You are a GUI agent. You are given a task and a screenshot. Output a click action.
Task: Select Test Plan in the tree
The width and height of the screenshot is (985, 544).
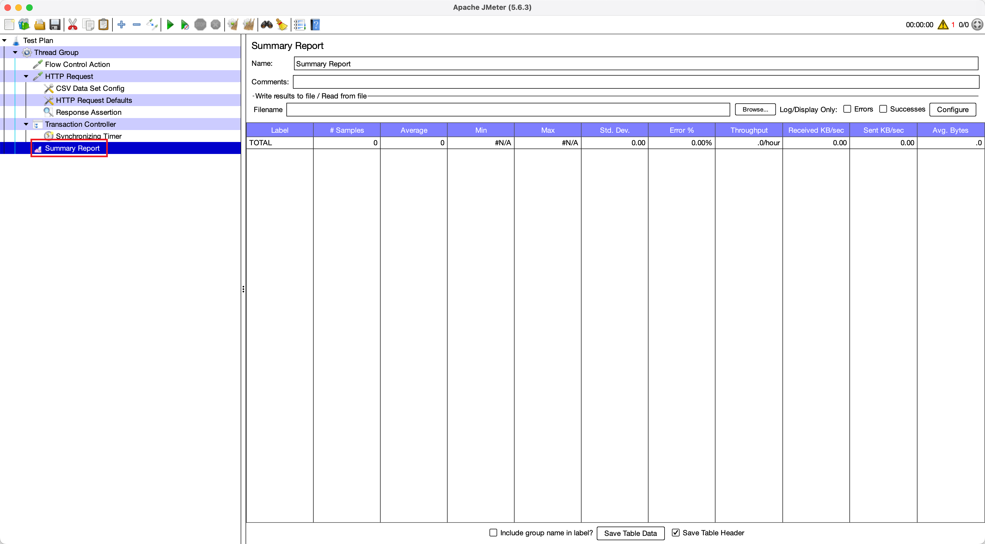pos(38,41)
